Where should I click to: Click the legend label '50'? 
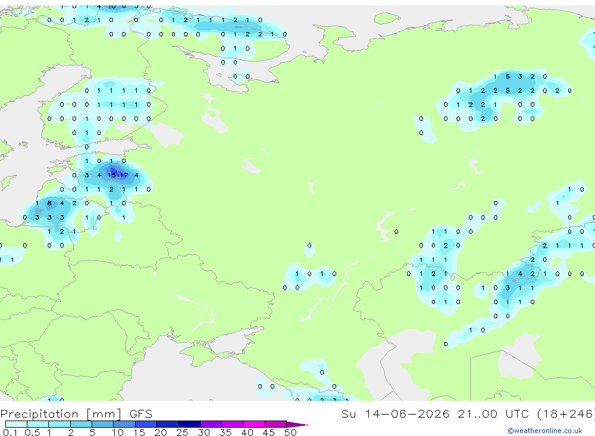pos(290,432)
